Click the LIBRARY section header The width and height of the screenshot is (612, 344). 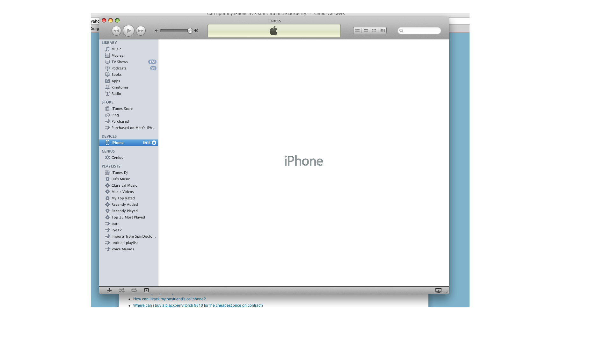[109, 43]
